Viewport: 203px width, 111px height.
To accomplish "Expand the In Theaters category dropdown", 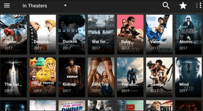I will [x=66, y=6].
